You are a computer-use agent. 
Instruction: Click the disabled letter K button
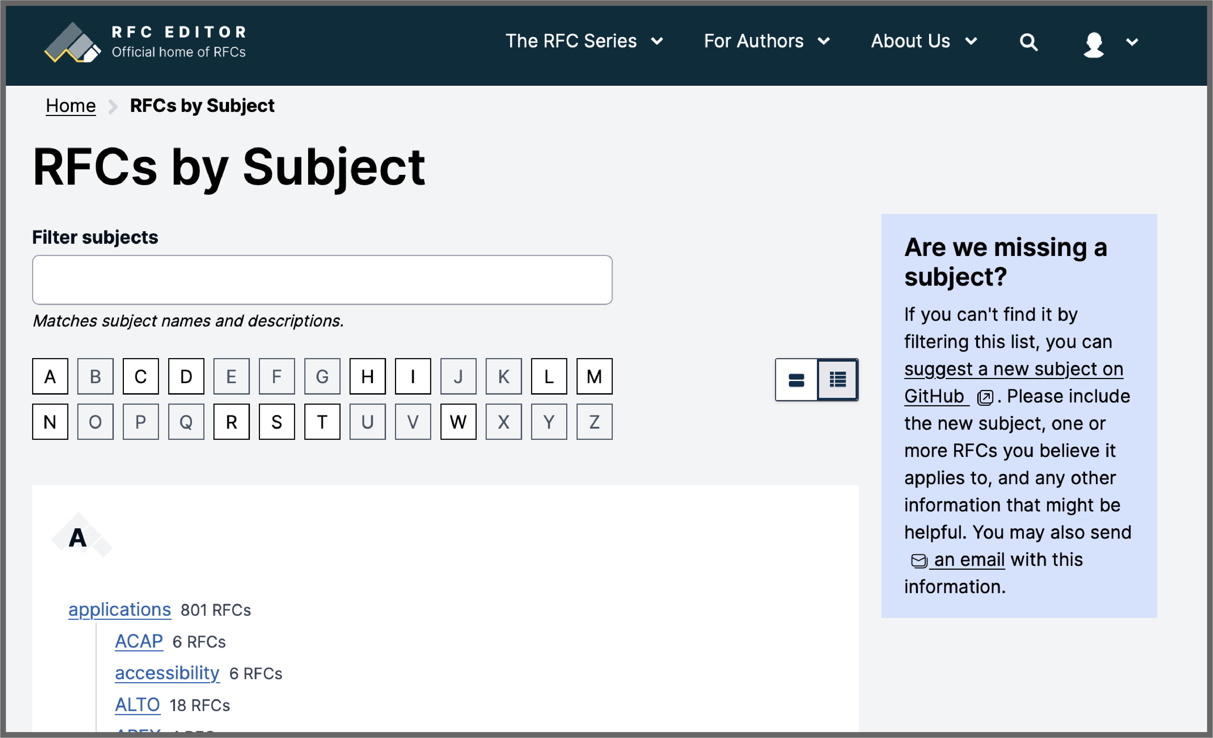click(504, 376)
